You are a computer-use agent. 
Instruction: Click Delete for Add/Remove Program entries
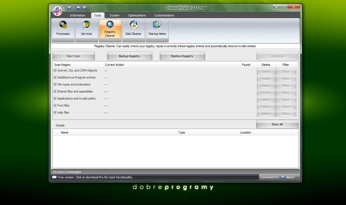click(266, 78)
